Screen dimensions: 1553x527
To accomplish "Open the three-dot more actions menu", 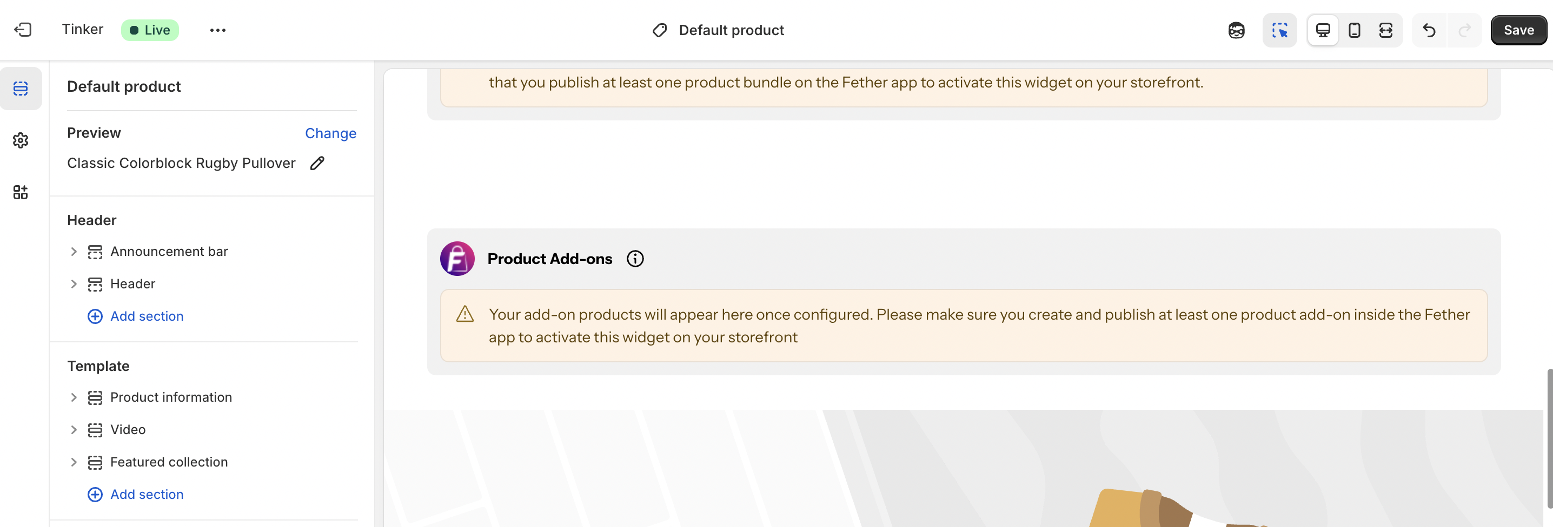I will pos(217,30).
